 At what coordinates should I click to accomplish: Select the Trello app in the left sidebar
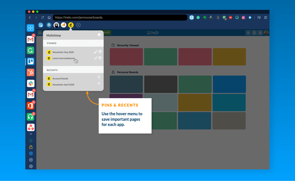click(30, 61)
